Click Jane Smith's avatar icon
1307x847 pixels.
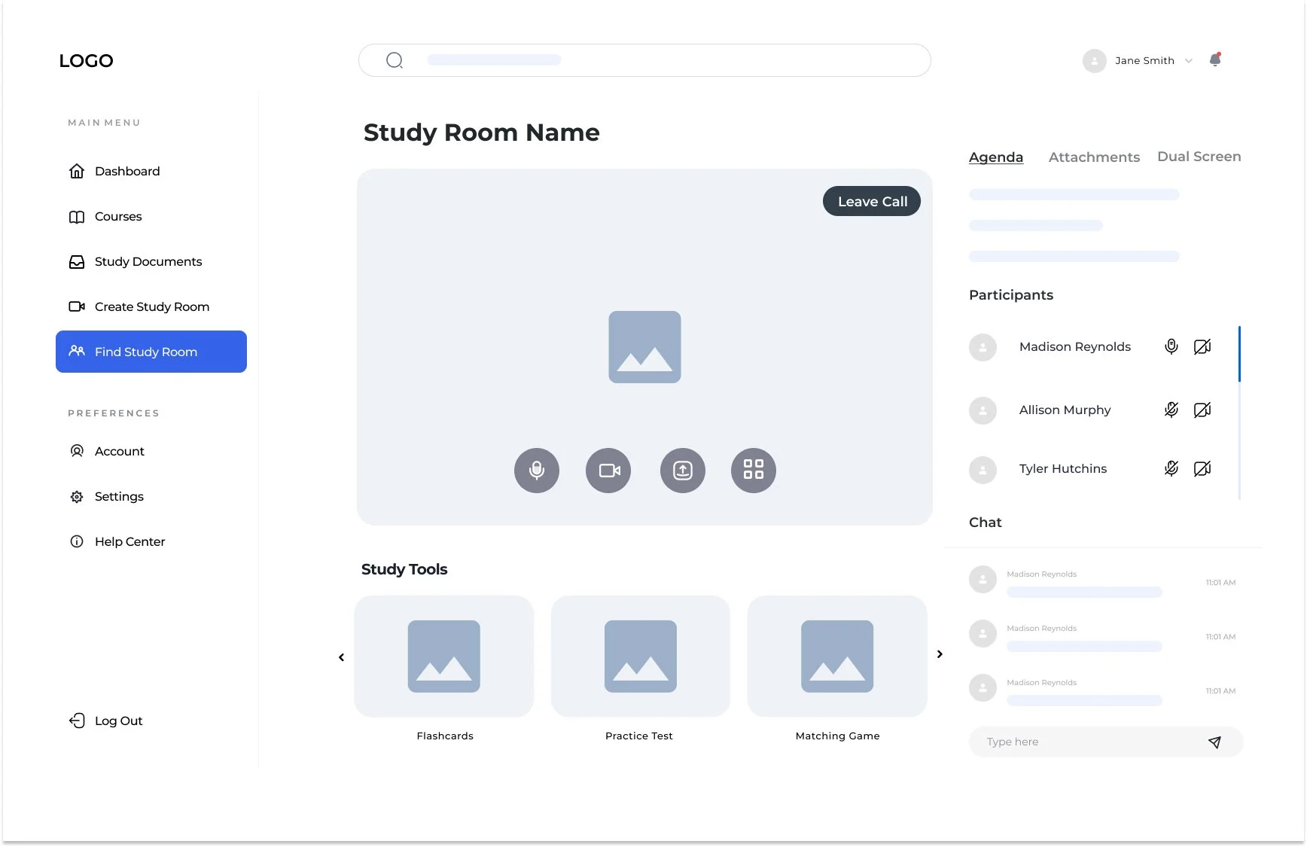1094,60
